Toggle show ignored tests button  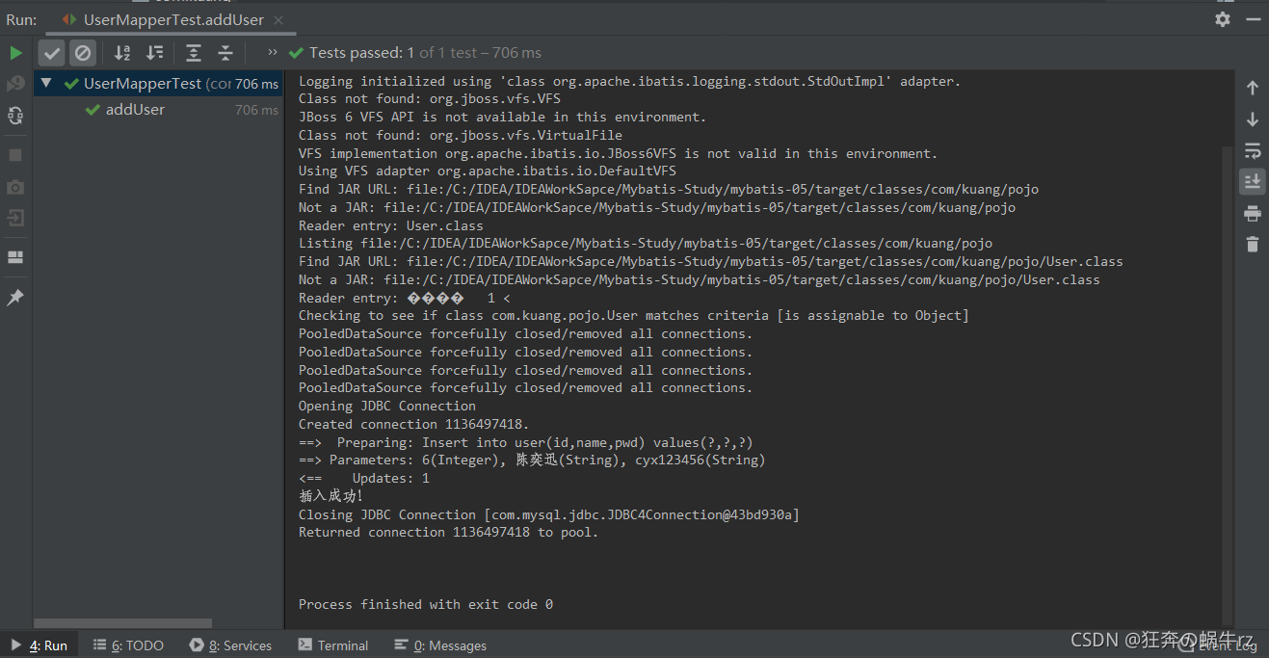(x=83, y=53)
